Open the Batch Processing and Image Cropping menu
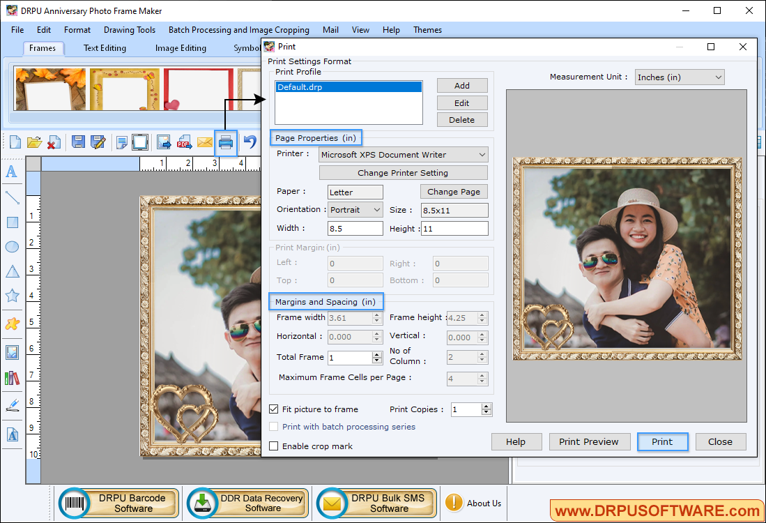The height and width of the screenshot is (523, 766). coord(238,30)
